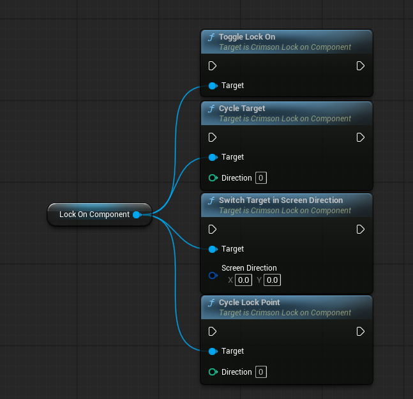Click Cycle Lock Point output execution pin
Viewport: 413px width, 399px height.
tap(360, 331)
